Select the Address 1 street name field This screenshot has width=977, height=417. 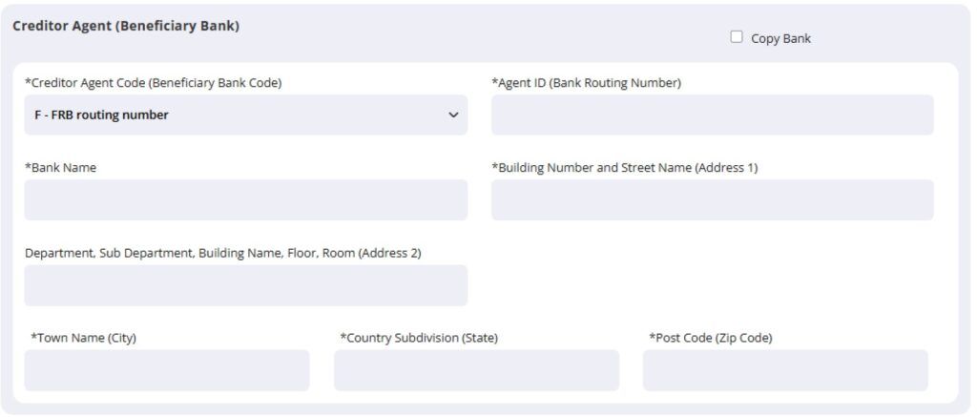(x=712, y=199)
